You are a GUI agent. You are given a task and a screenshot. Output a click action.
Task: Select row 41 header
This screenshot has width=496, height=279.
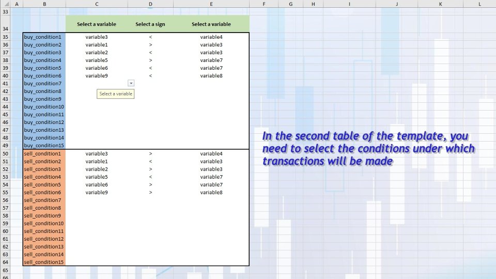5,84
